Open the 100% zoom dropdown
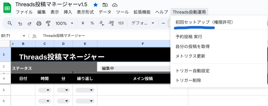 (x=64, y=23)
